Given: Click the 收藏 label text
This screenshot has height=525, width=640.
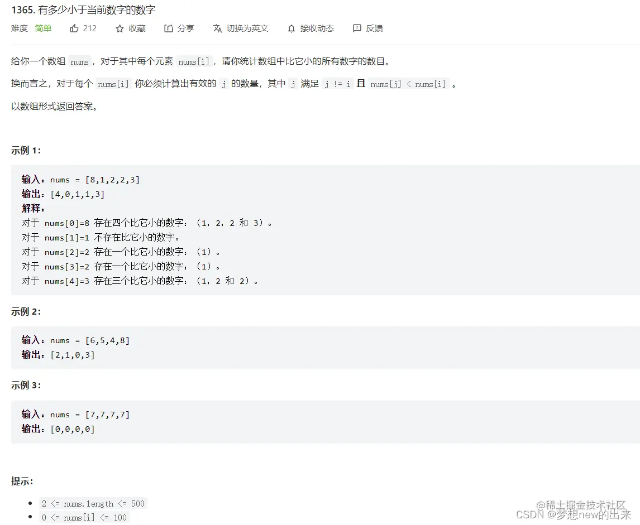Looking at the screenshot, I should [x=138, y=28].
